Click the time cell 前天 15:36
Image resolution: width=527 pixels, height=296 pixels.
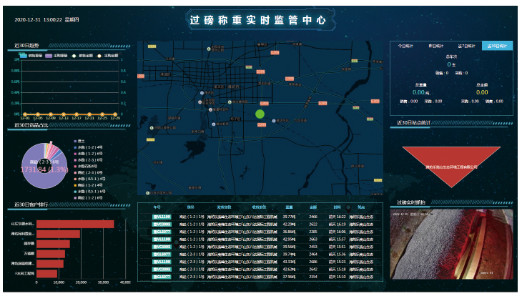[x=337, y=255]
